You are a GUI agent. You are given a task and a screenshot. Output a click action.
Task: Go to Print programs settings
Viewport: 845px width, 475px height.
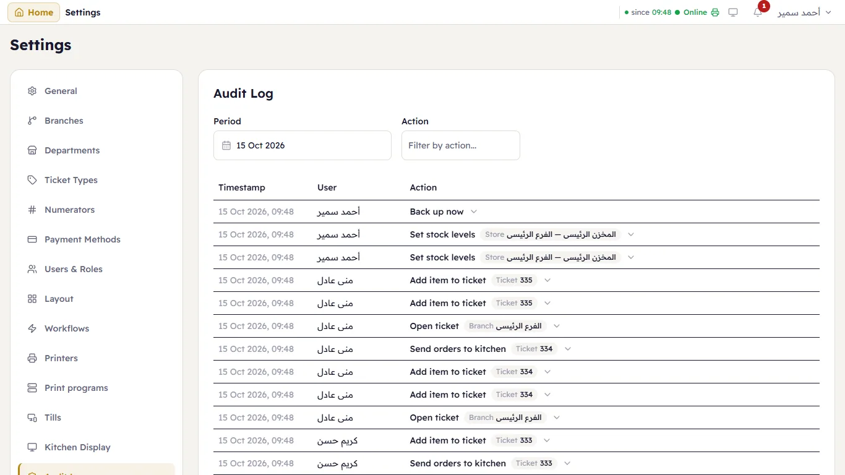(x=97, y=388)
